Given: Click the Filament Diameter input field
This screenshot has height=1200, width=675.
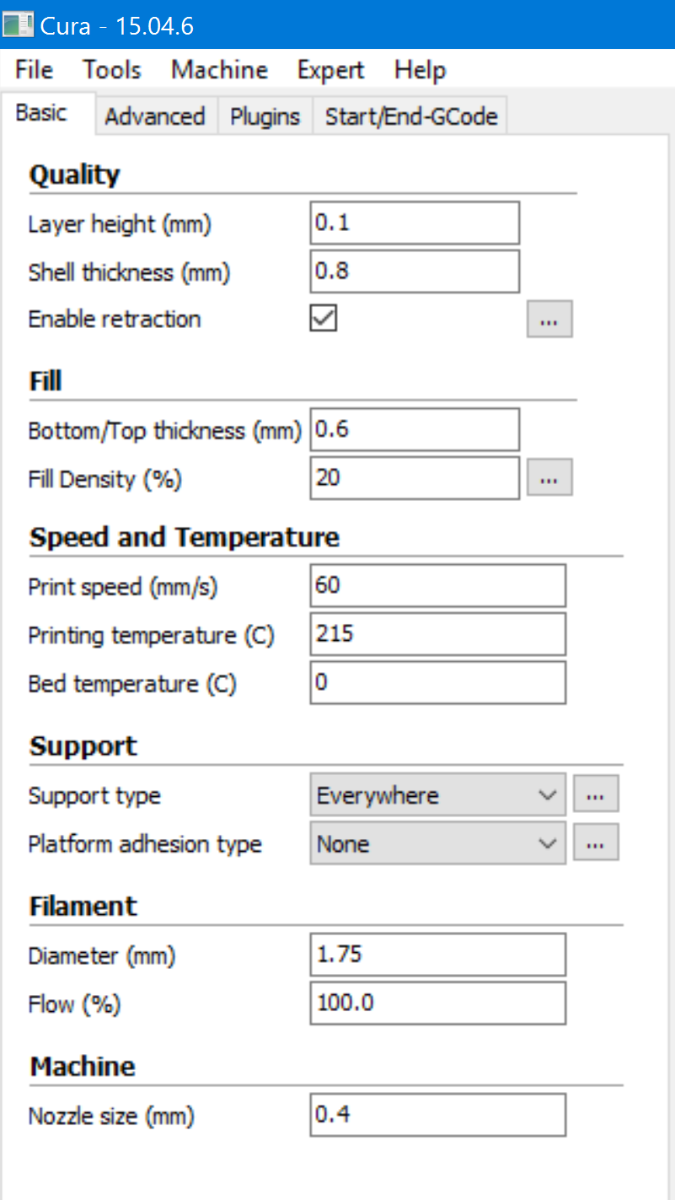Looking at the screenshot, I should pos(437,955).
